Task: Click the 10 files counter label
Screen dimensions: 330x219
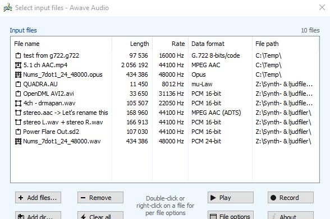Action: [310, 30]
